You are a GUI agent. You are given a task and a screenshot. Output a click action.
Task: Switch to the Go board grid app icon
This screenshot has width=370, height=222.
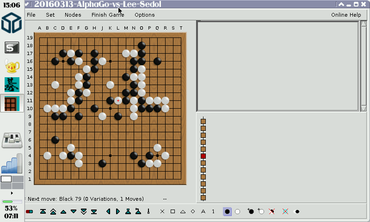(x=12, y=103)
